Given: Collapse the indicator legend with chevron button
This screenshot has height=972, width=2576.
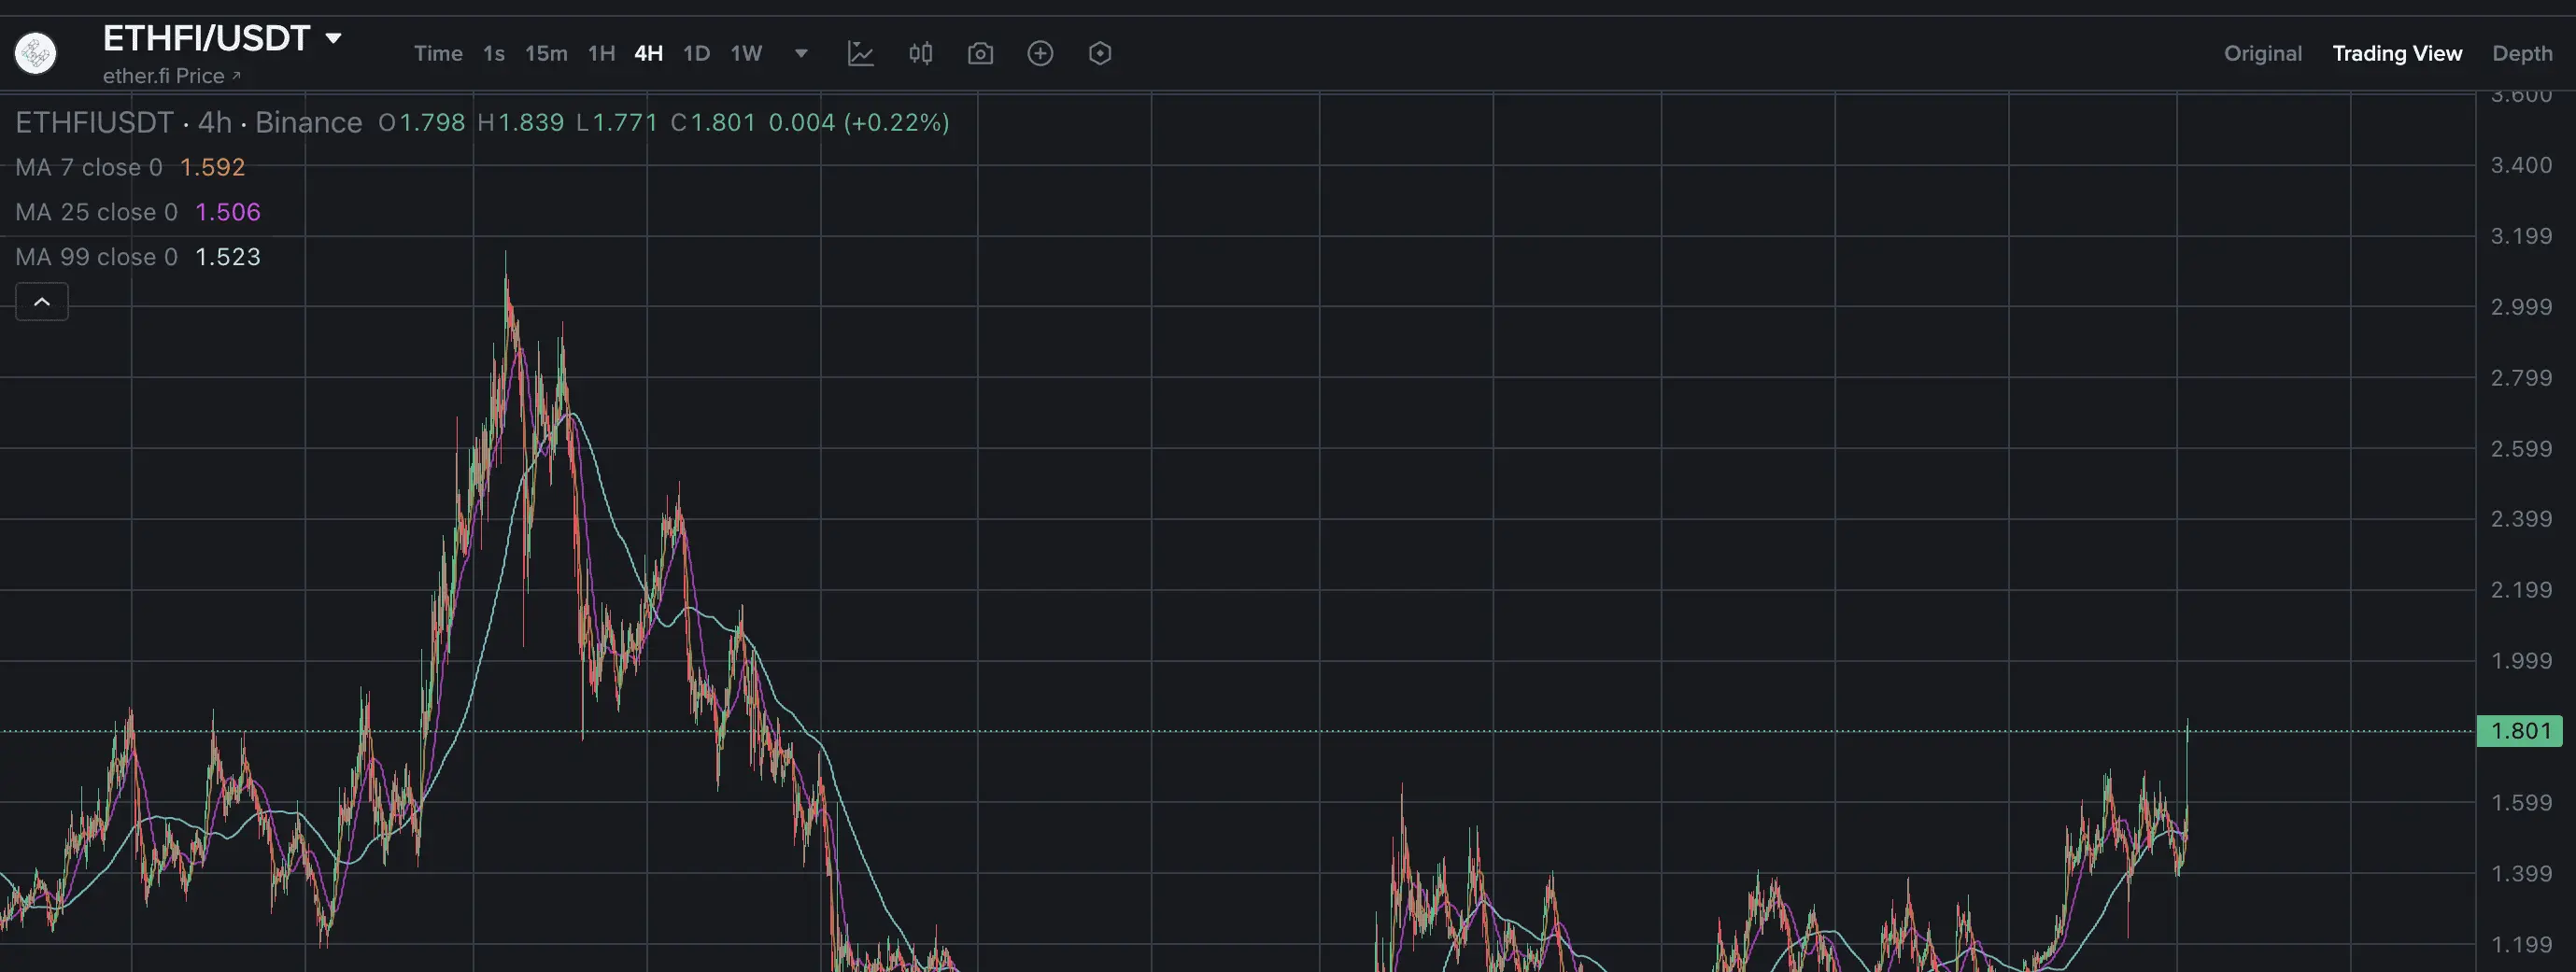Looking at the screenshot, I should [x=42, y=302].
